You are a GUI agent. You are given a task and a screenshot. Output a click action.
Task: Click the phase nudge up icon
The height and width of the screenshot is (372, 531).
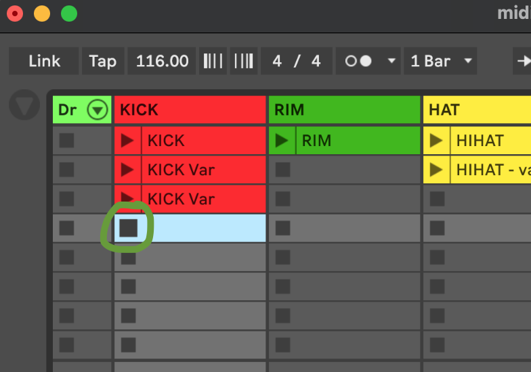point(243,62)
